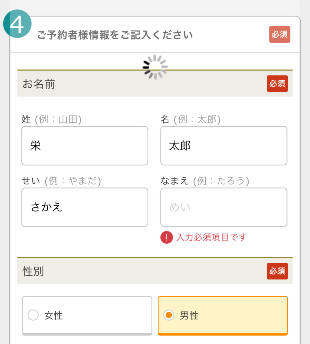Click the お名前 section header
This screenshot has height=344, width=310.
click(x=39, y=84)
